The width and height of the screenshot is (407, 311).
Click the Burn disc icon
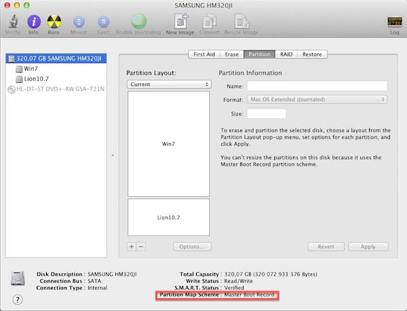54,21
